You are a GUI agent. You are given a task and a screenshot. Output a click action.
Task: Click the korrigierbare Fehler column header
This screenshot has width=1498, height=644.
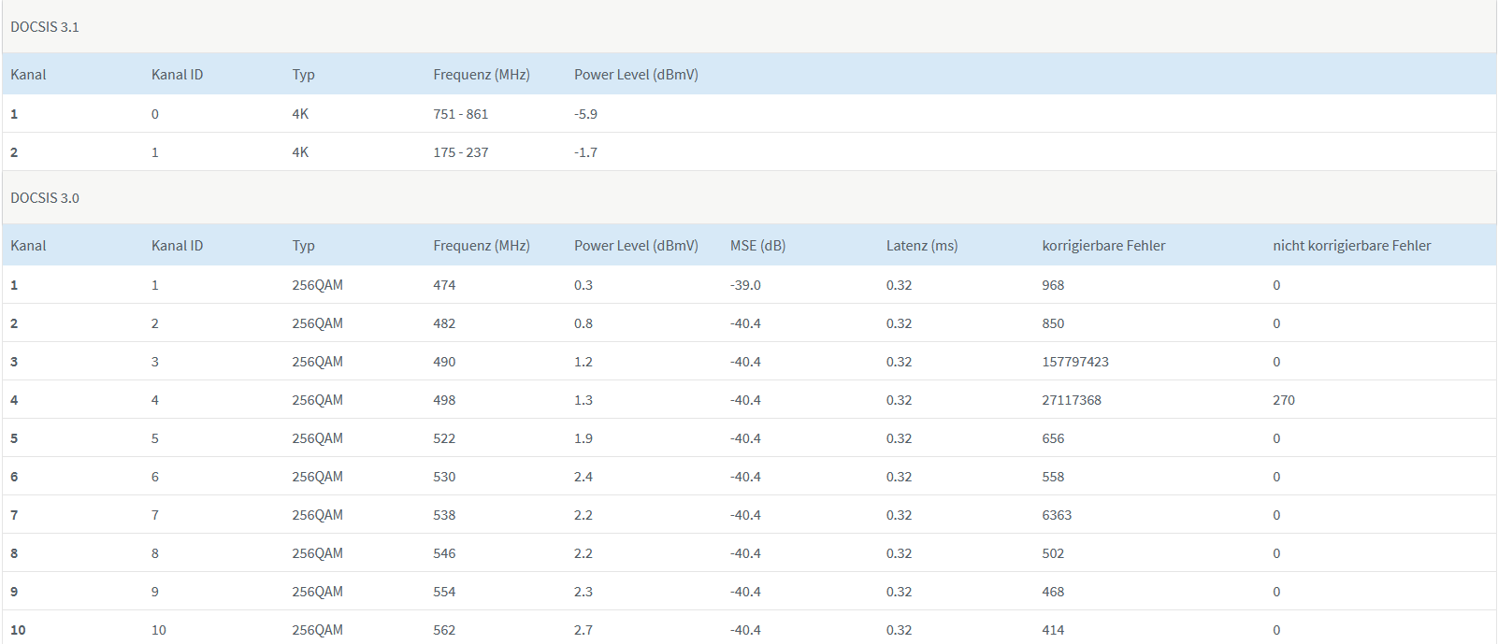1103,246
